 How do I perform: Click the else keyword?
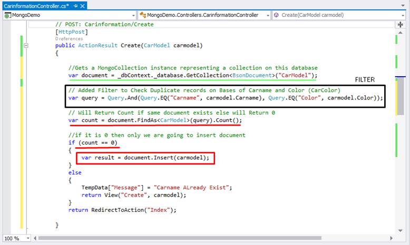75,173
